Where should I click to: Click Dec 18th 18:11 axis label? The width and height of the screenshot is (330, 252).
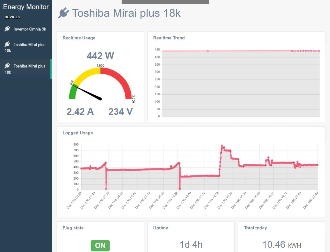(x=266, y=200)
